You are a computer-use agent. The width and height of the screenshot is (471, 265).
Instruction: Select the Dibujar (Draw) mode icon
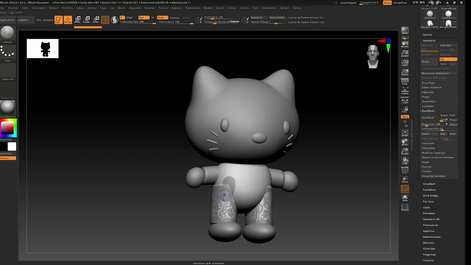point(68,20)
